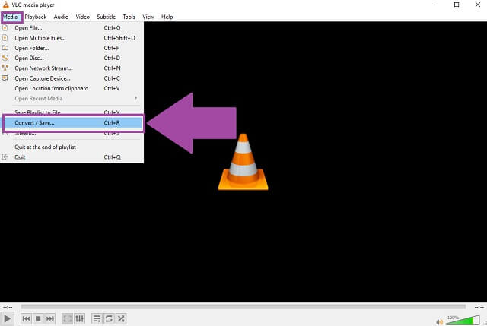Open the Audio menu

(x=61, y=17)
